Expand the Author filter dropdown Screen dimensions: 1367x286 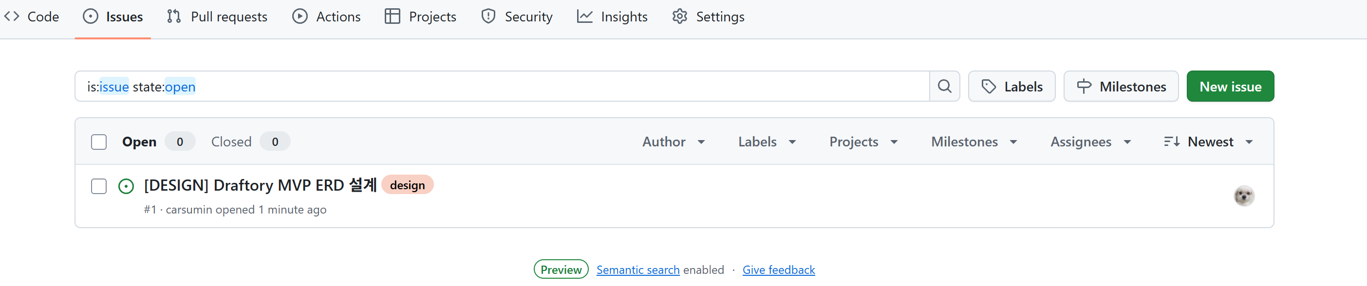[674, 142]
